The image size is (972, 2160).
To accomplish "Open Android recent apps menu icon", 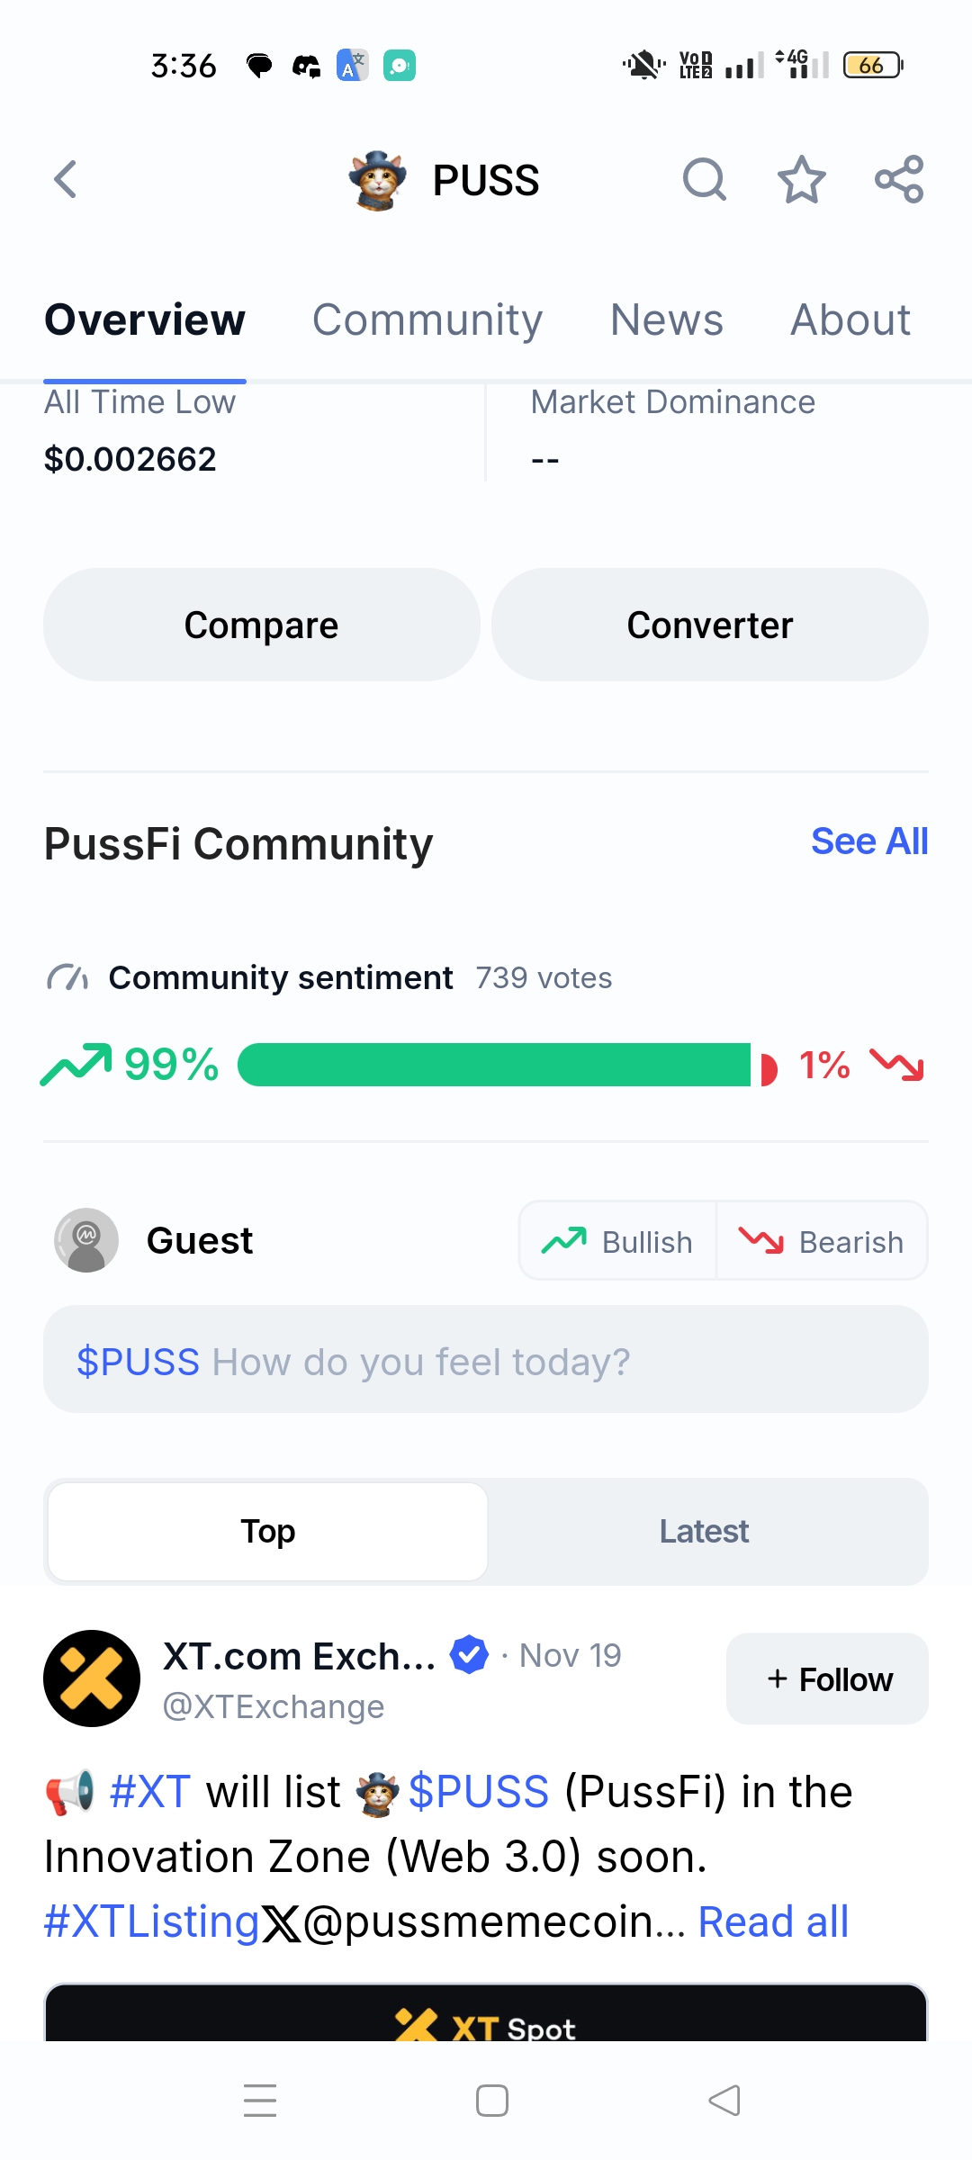I will (x=260, y=2101).
